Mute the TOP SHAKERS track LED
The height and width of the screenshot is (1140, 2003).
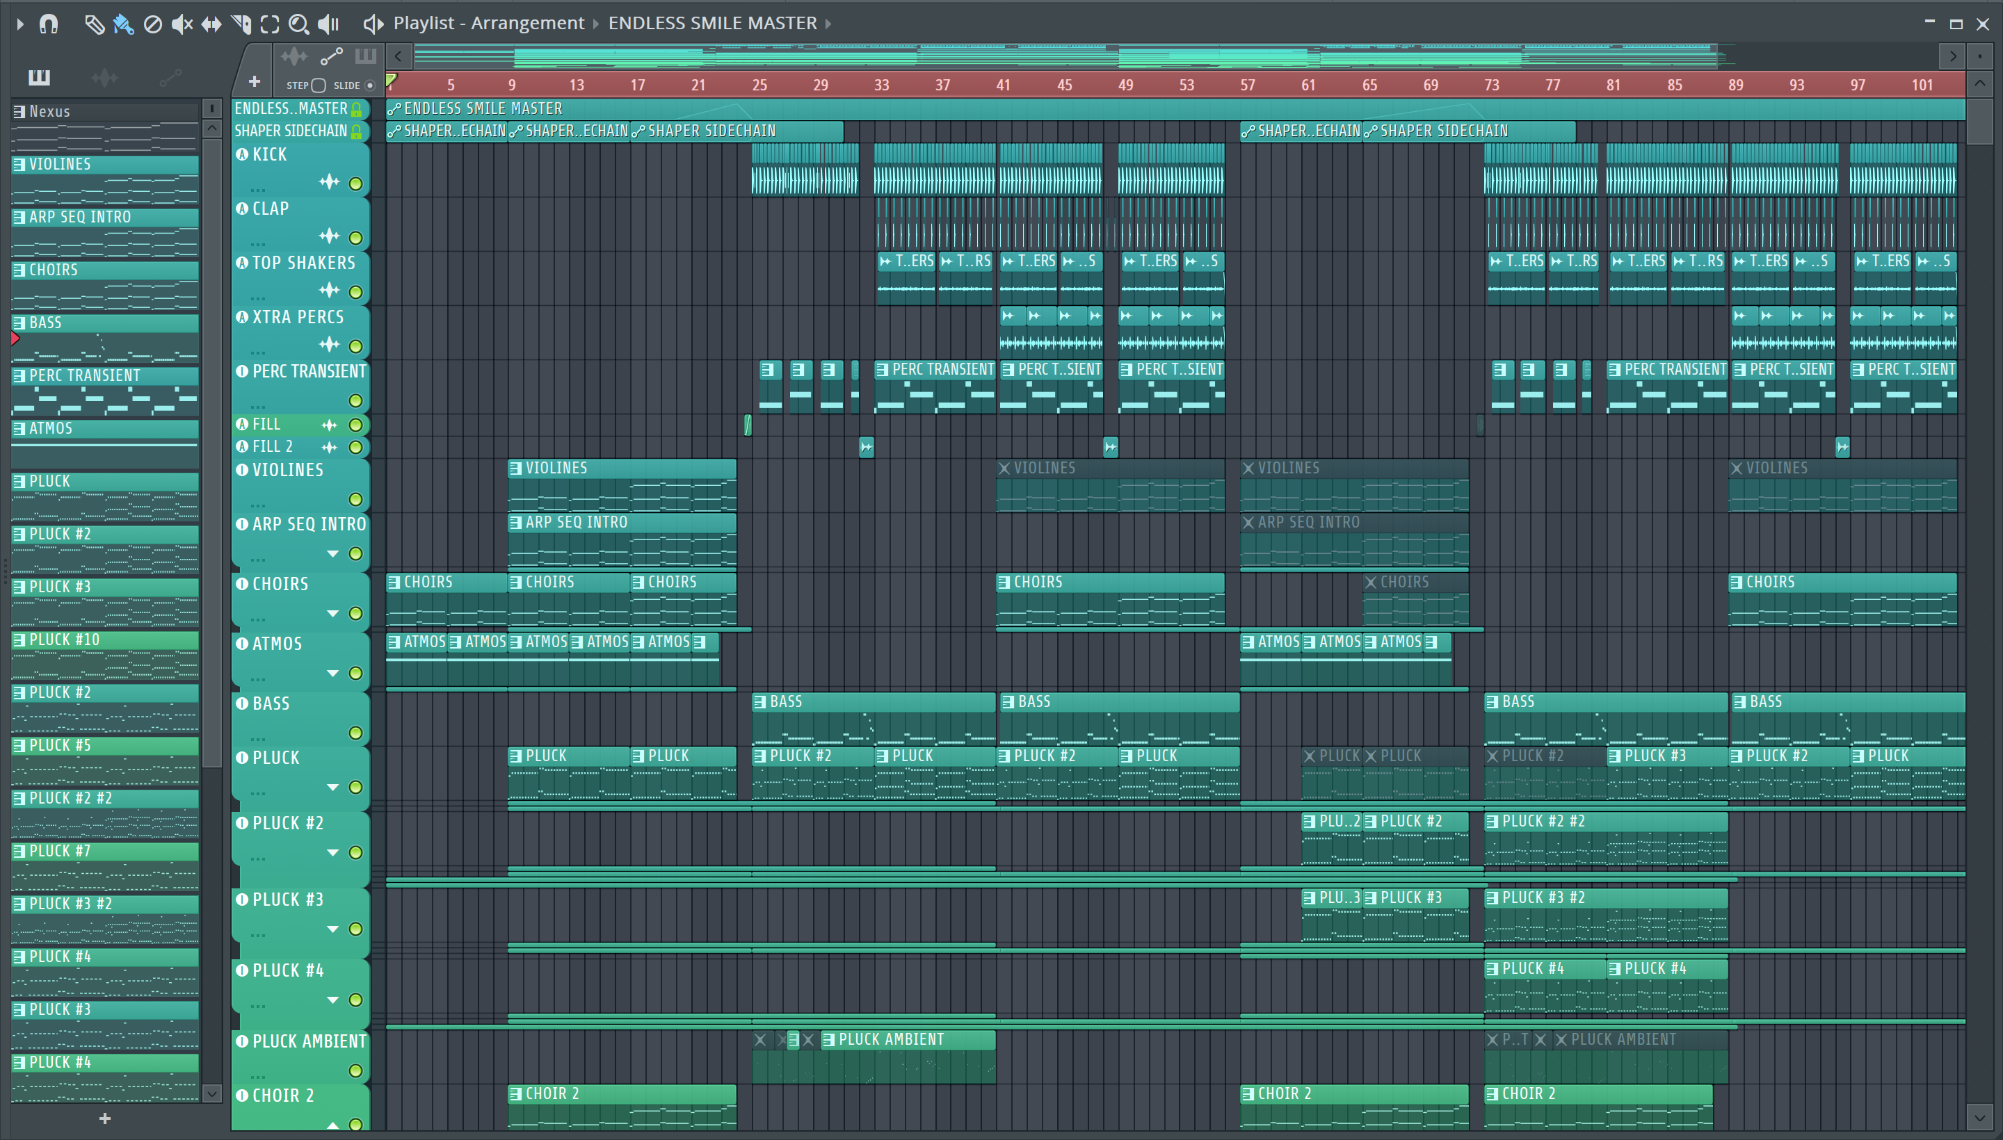tap(355, 292)
